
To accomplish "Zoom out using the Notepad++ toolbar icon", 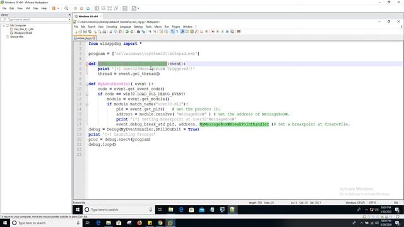I will (155, 32).
